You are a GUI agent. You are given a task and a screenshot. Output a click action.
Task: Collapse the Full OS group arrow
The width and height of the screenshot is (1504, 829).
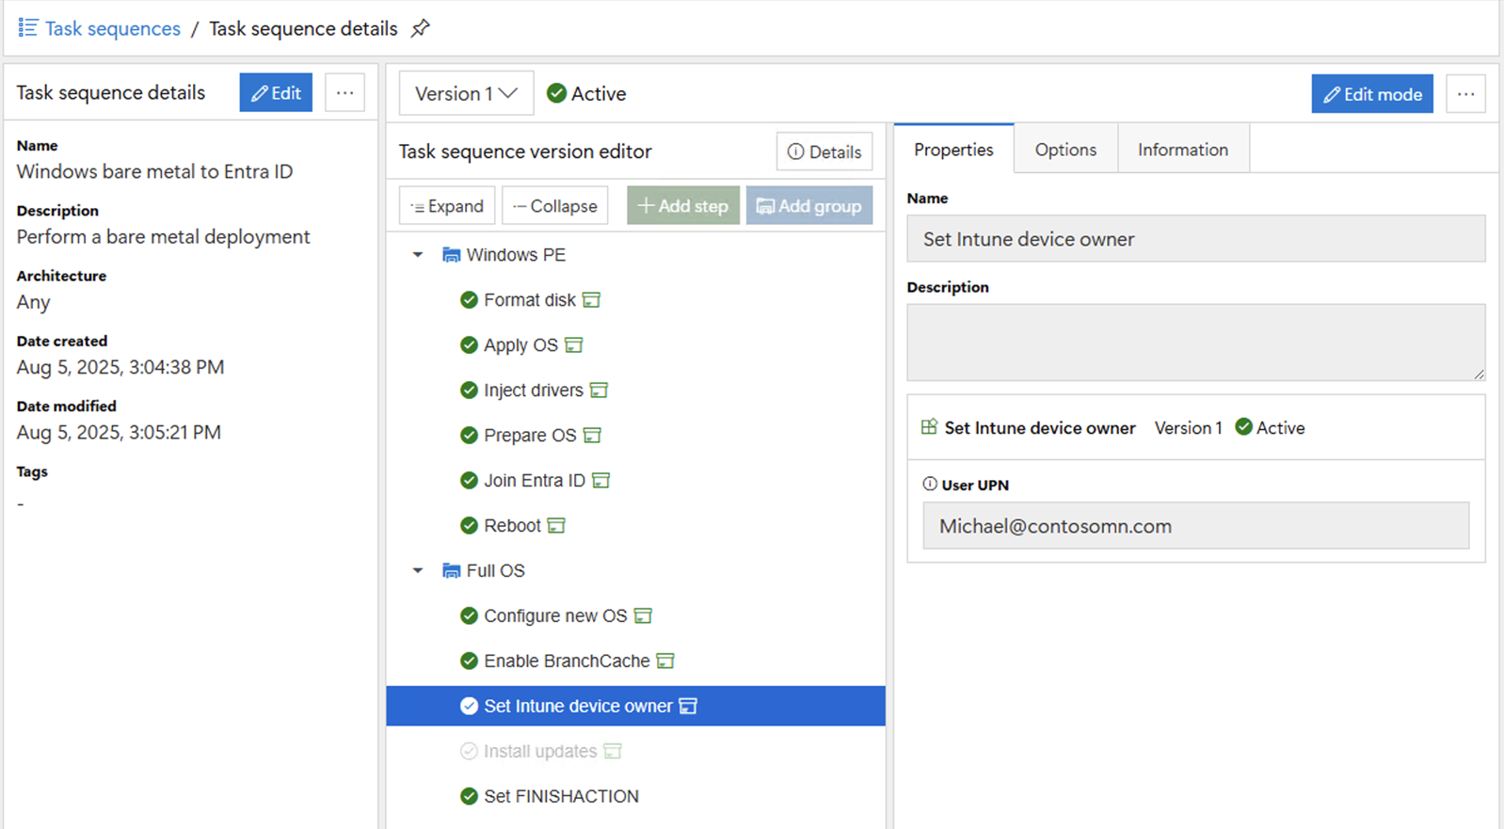click(x=418, y=571)
